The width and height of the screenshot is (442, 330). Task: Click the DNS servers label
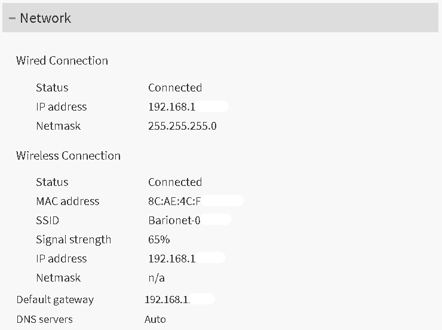pyautogui.click(x=44, y=319)
